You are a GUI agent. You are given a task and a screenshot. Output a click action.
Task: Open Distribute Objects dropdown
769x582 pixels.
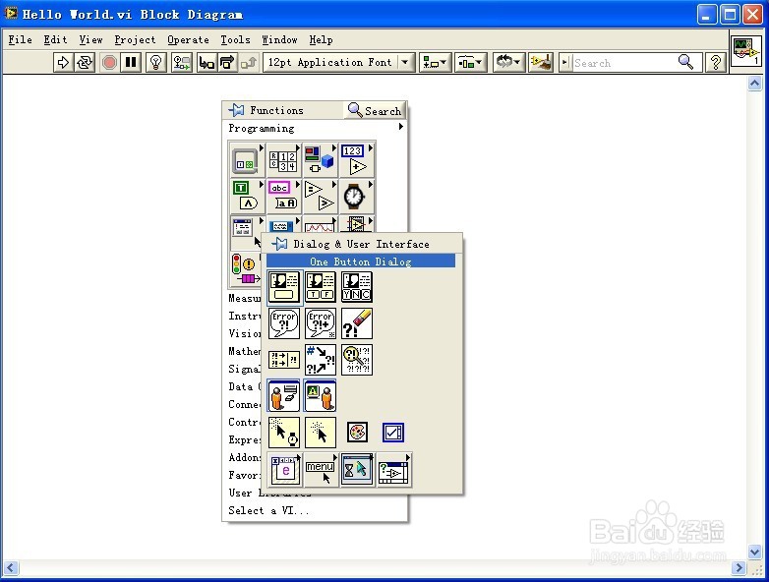point(470,62)
